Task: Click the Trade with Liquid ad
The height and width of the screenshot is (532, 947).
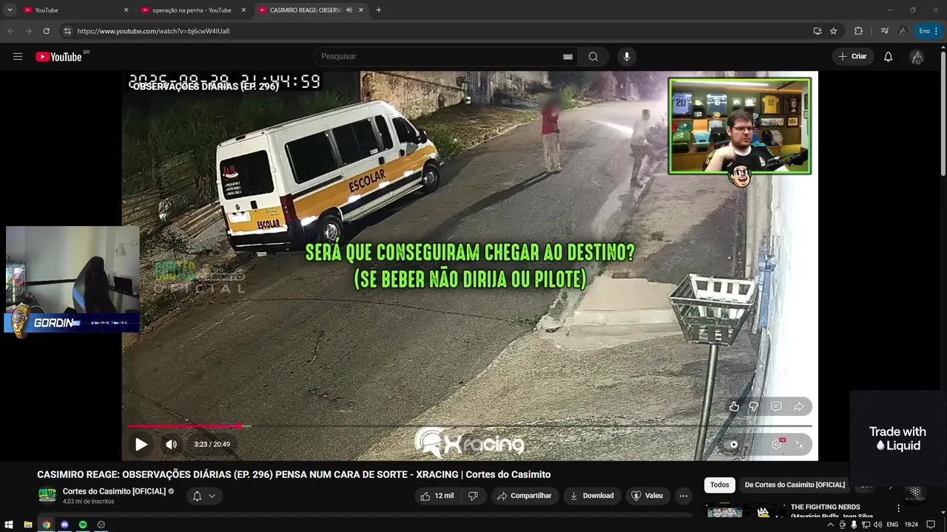Action: (x=897, y=438)
